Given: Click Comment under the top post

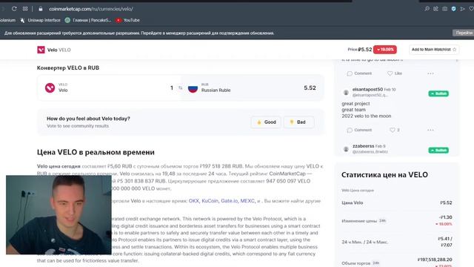Looking at the screenshot, I should click(x=359, y=73).
